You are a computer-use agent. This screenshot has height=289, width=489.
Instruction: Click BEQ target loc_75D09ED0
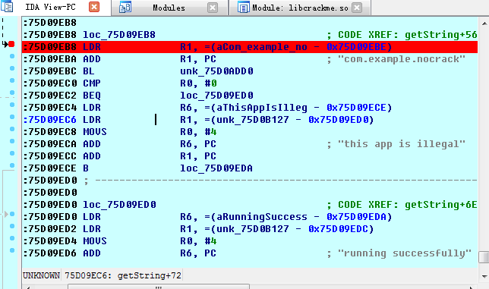pos(216,96)
